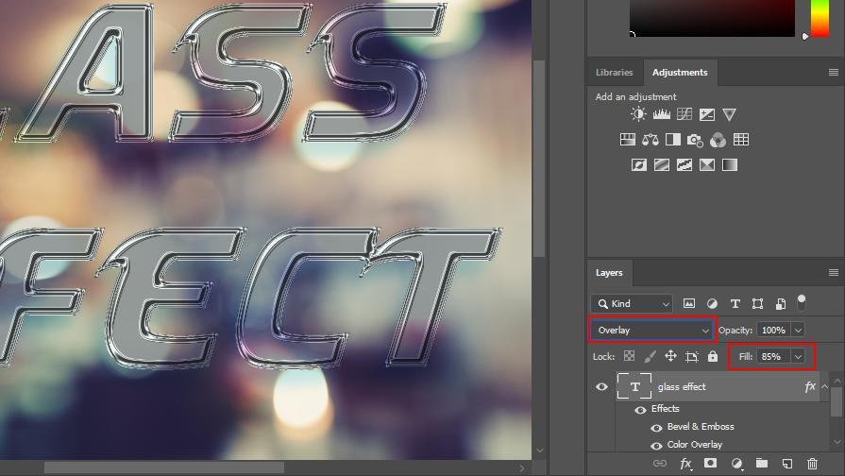
Task: Select the Adjustments tab
Action: [x=680, y=72]
